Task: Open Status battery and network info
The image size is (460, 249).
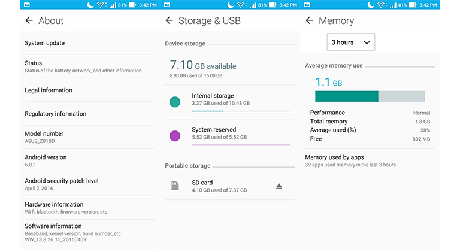Action: (90, 66)
